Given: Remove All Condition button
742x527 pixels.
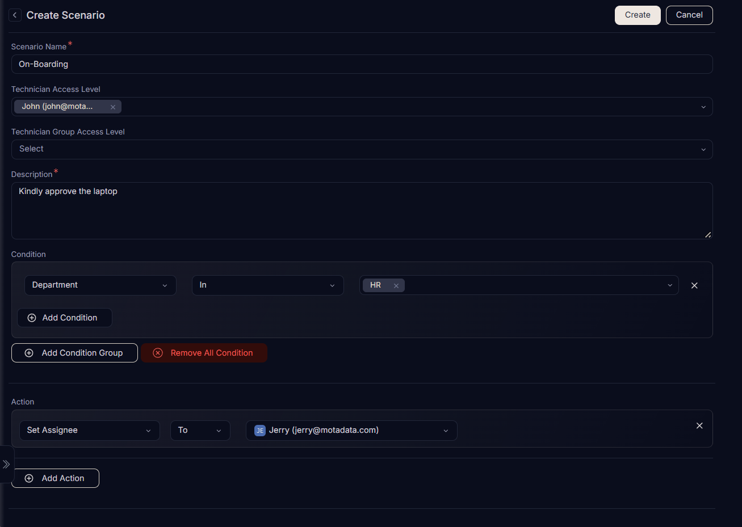Looking at the screenshot, I should click(204, 353).
